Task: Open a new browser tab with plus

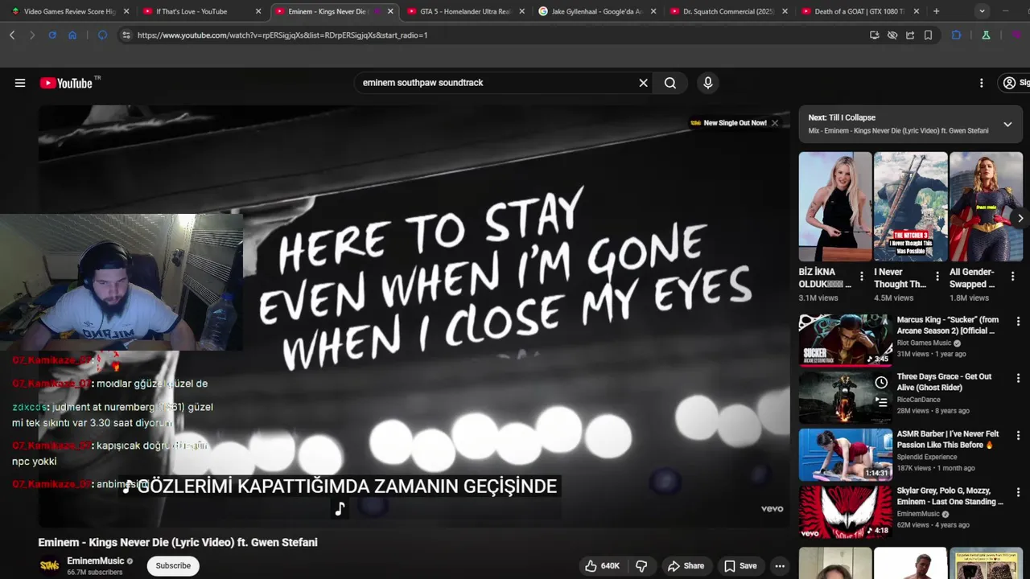Action: click(x=936, y=11)
